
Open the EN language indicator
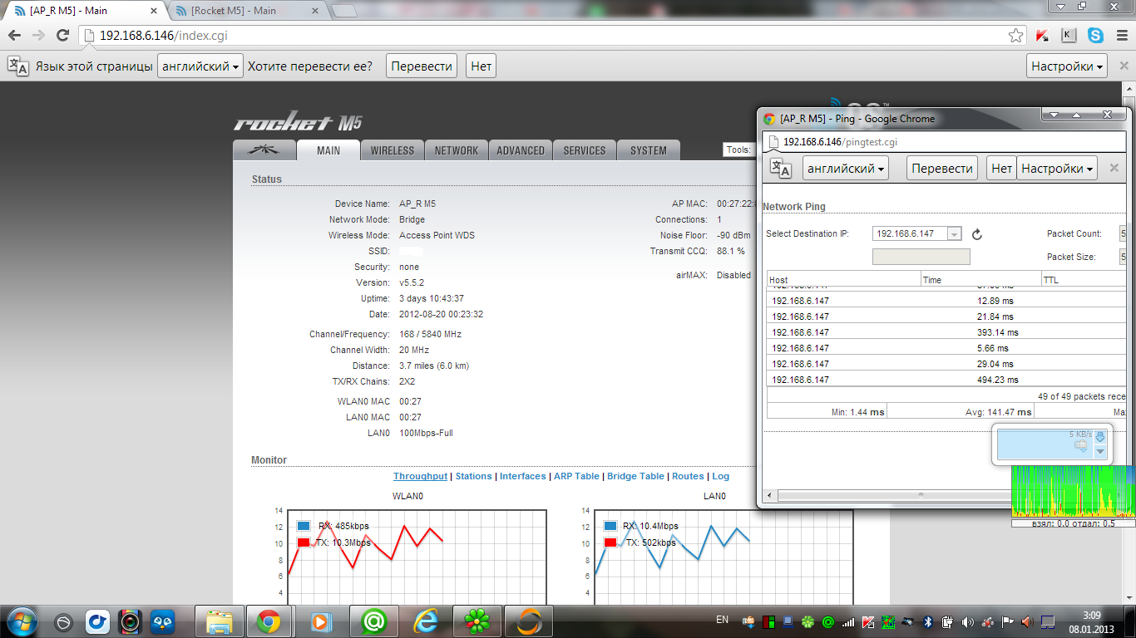coord(723,620)
